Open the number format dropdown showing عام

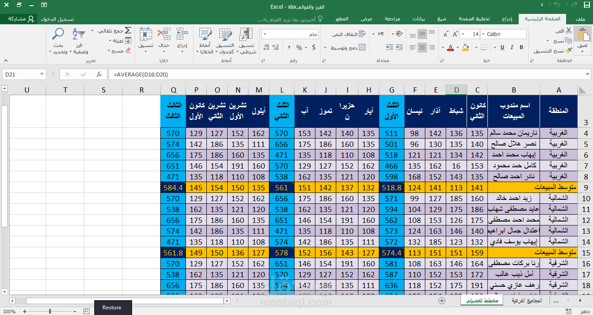290,34
